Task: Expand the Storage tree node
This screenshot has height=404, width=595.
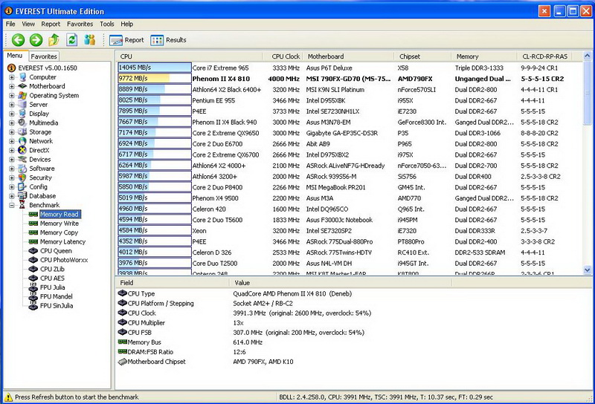Action: pyautogui.click(x=12, y=132)
